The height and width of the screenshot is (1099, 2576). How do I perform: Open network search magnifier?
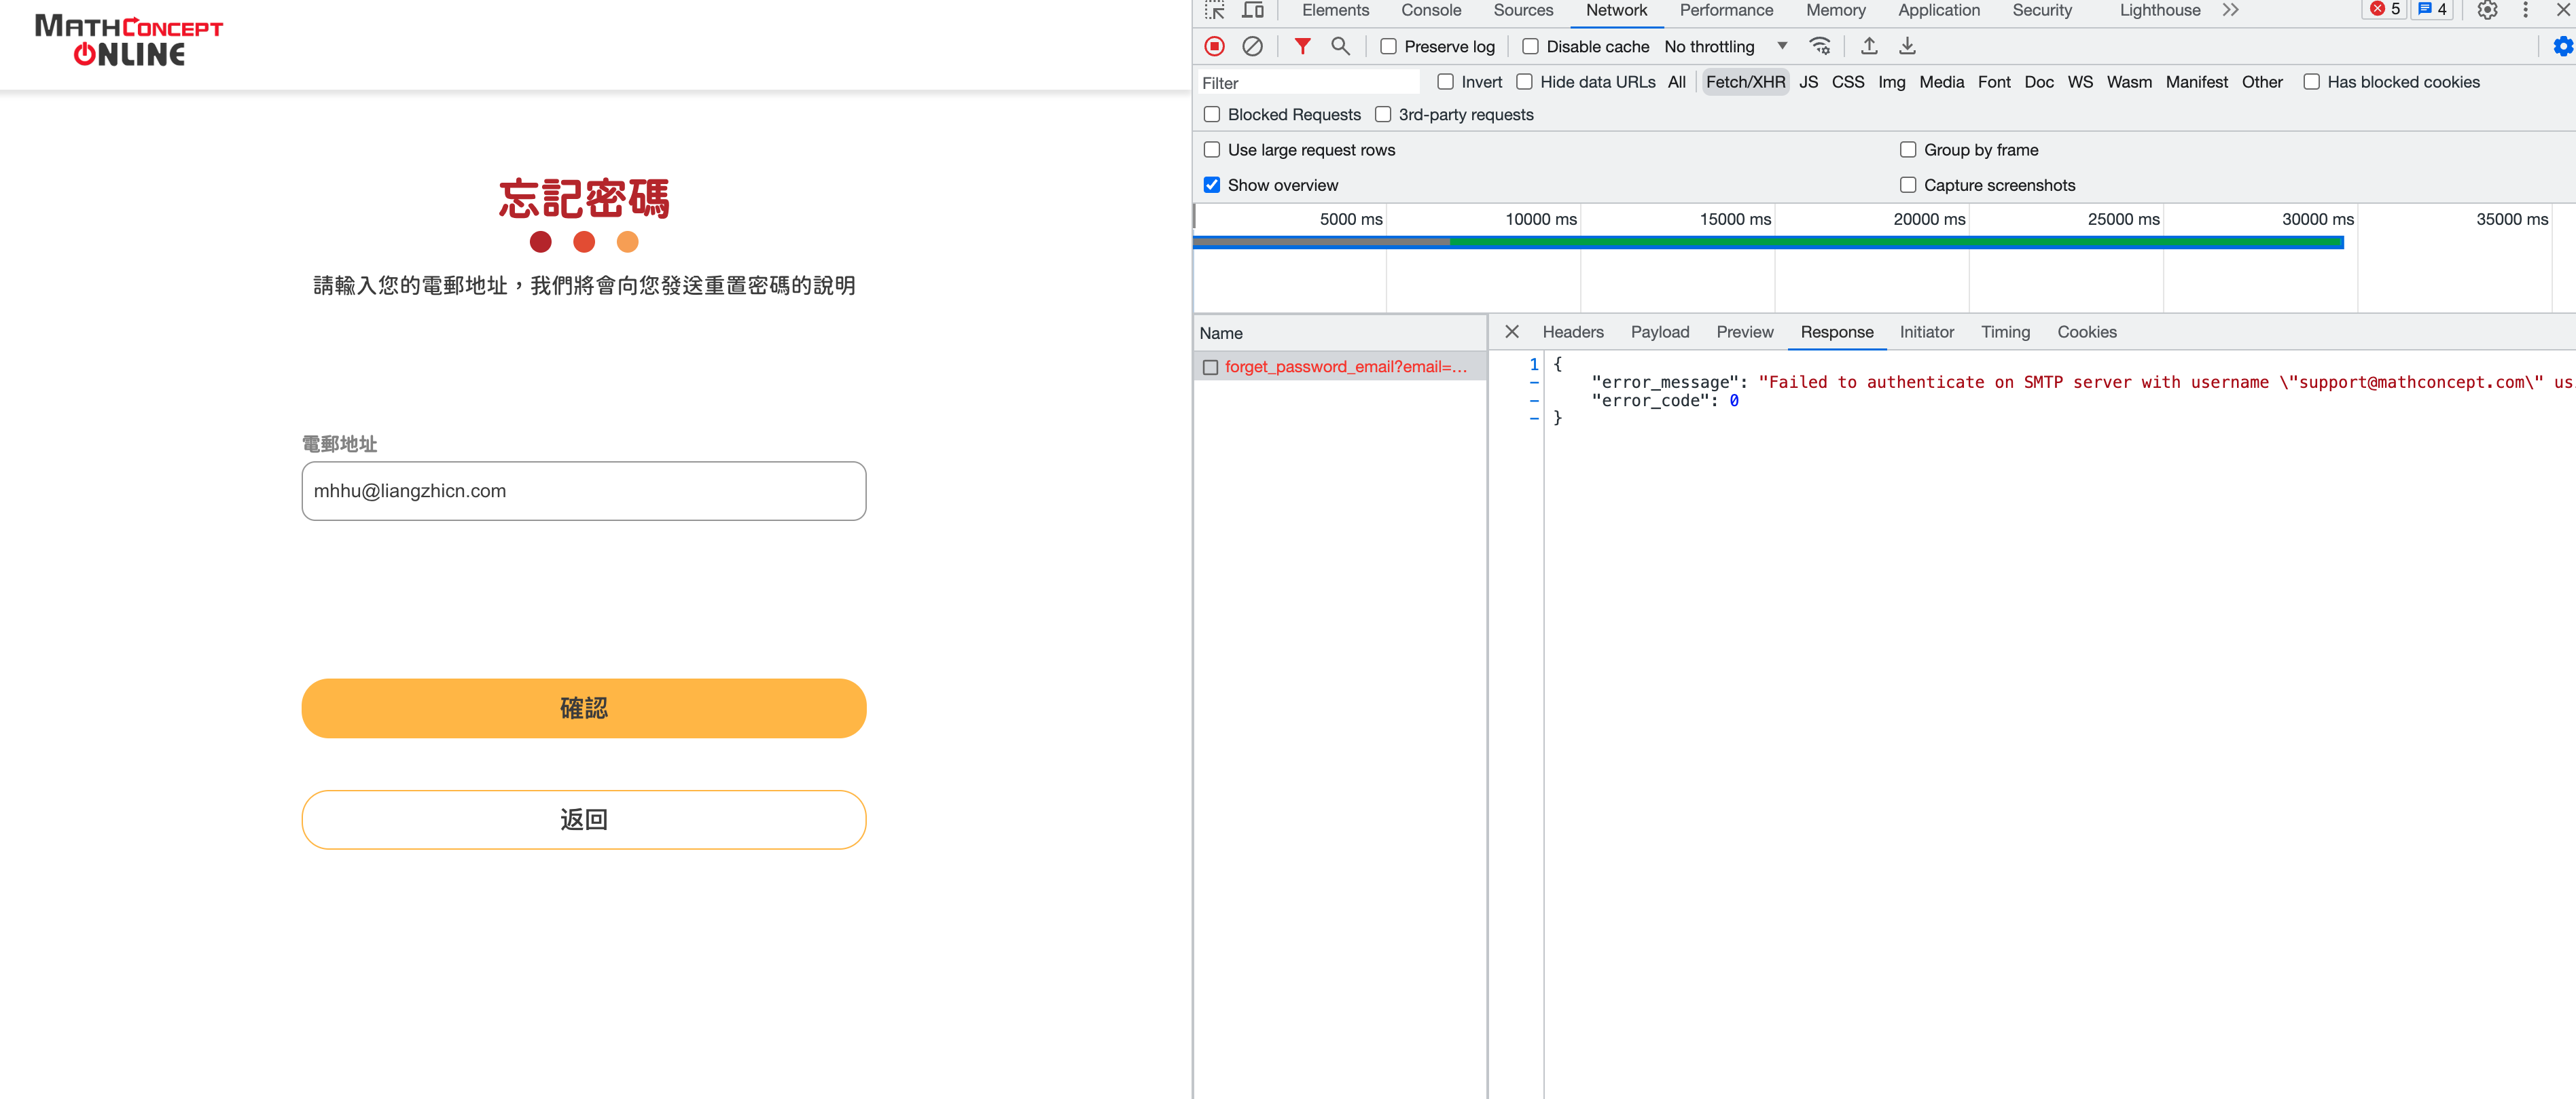click(x=1340, y=46)
